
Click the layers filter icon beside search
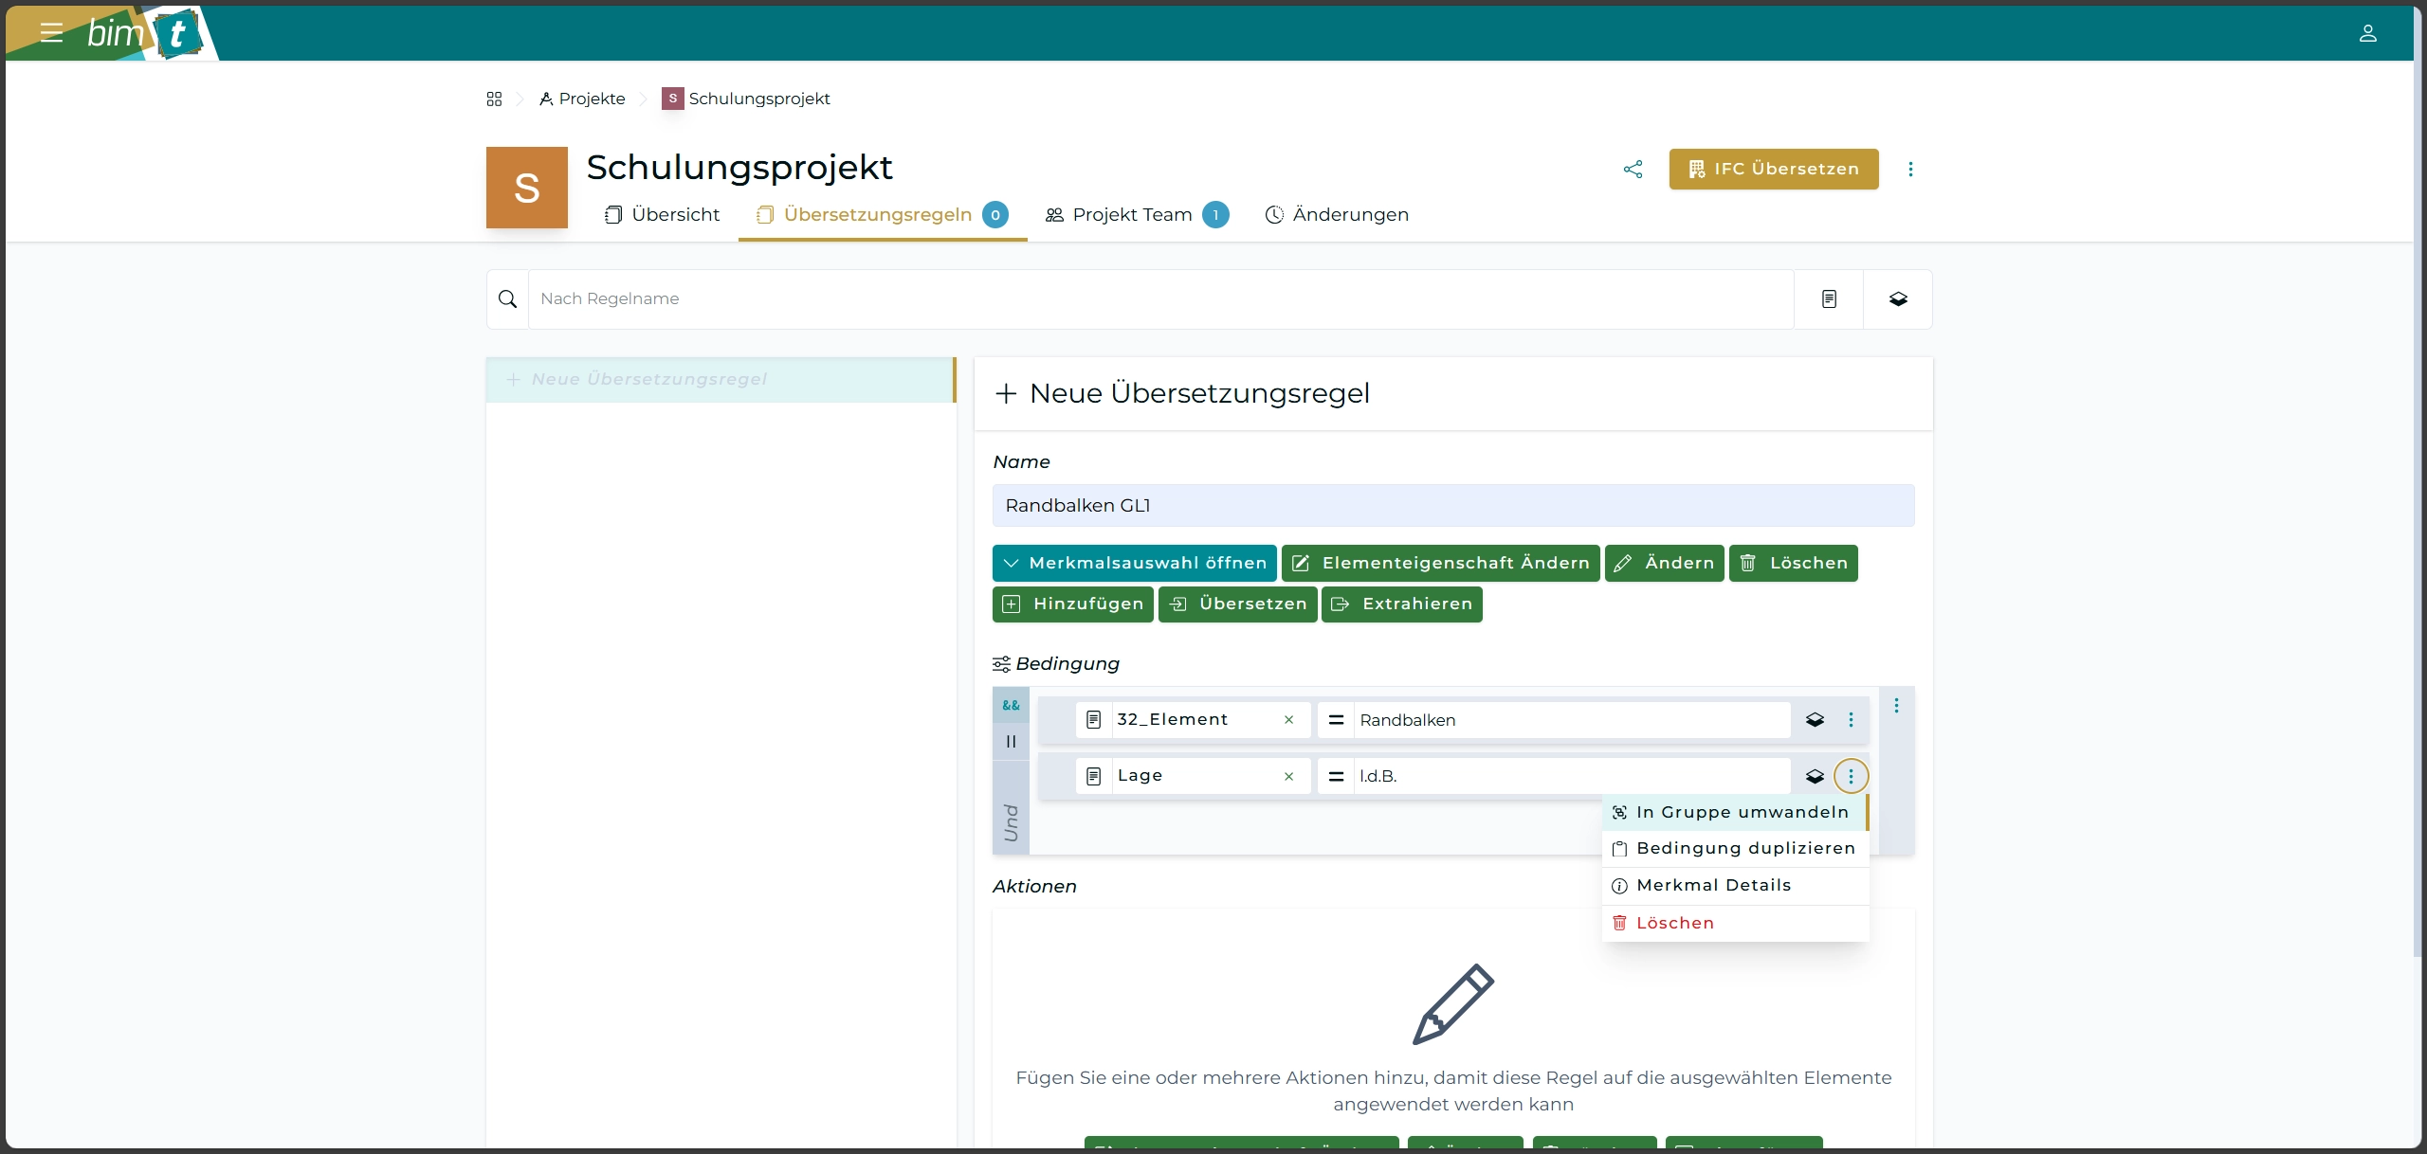1897,299
